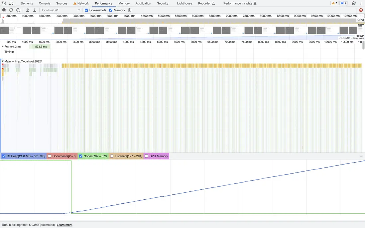Click the Total blocking time status text
Viewport: 365px width, 228px height.
point(28,225)
